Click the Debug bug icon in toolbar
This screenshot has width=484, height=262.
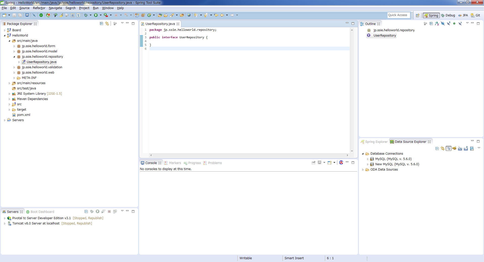click(x=86, y=15)
